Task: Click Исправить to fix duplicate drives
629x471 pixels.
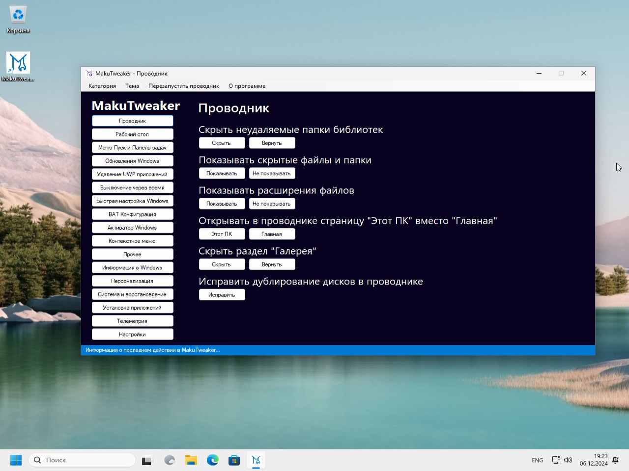Action: 222,295
